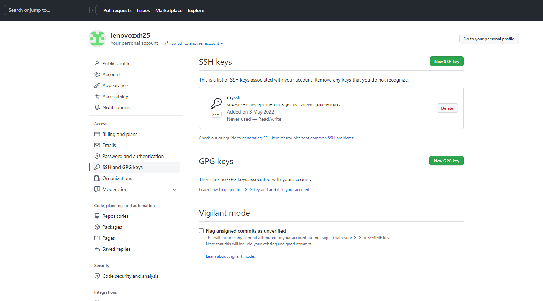543x301 pixels.
Task: Click the Accessibility figure icon
Action: click(x=97, y=96)
